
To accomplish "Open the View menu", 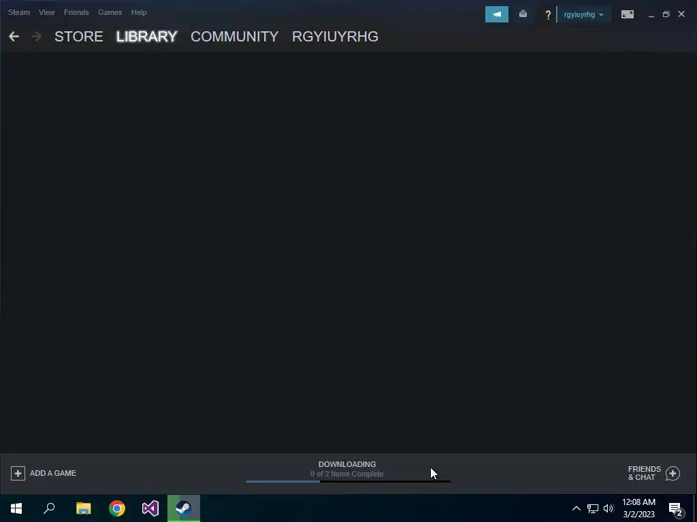I will 47,12.
